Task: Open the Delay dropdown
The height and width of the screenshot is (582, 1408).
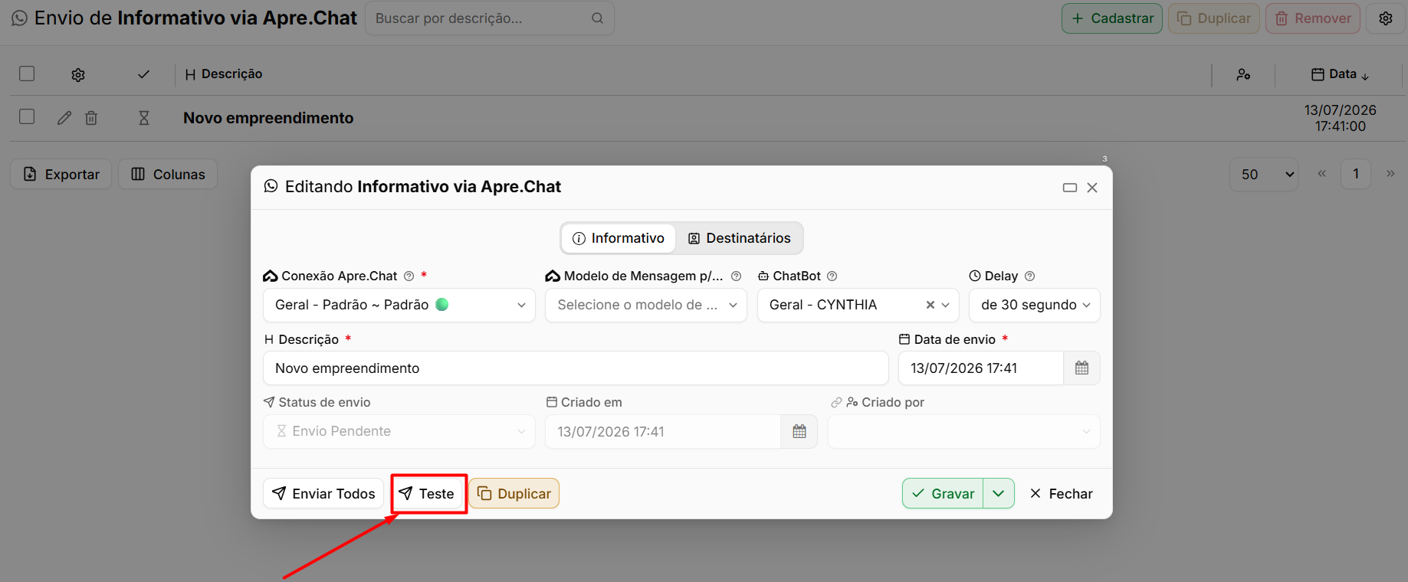Action: [1035, 305]
